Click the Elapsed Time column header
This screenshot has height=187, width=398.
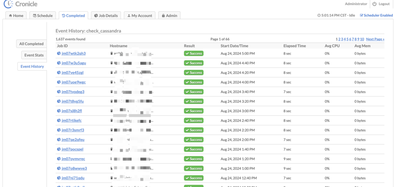(x=295, y=46)
